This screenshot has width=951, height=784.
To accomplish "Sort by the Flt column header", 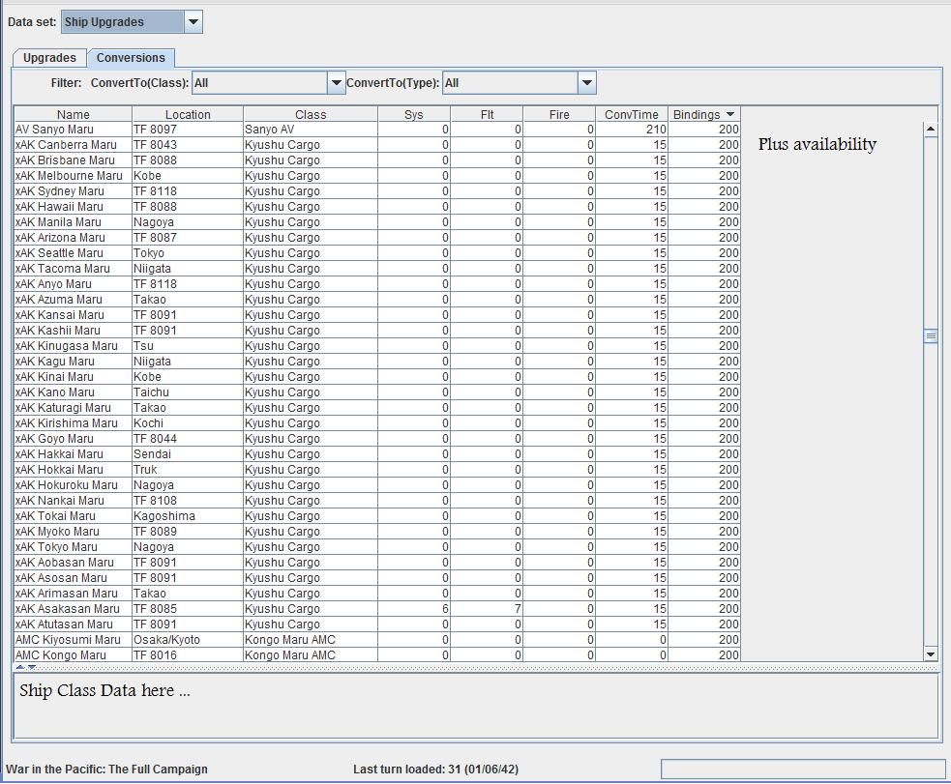I will click(x=487, y=114).
